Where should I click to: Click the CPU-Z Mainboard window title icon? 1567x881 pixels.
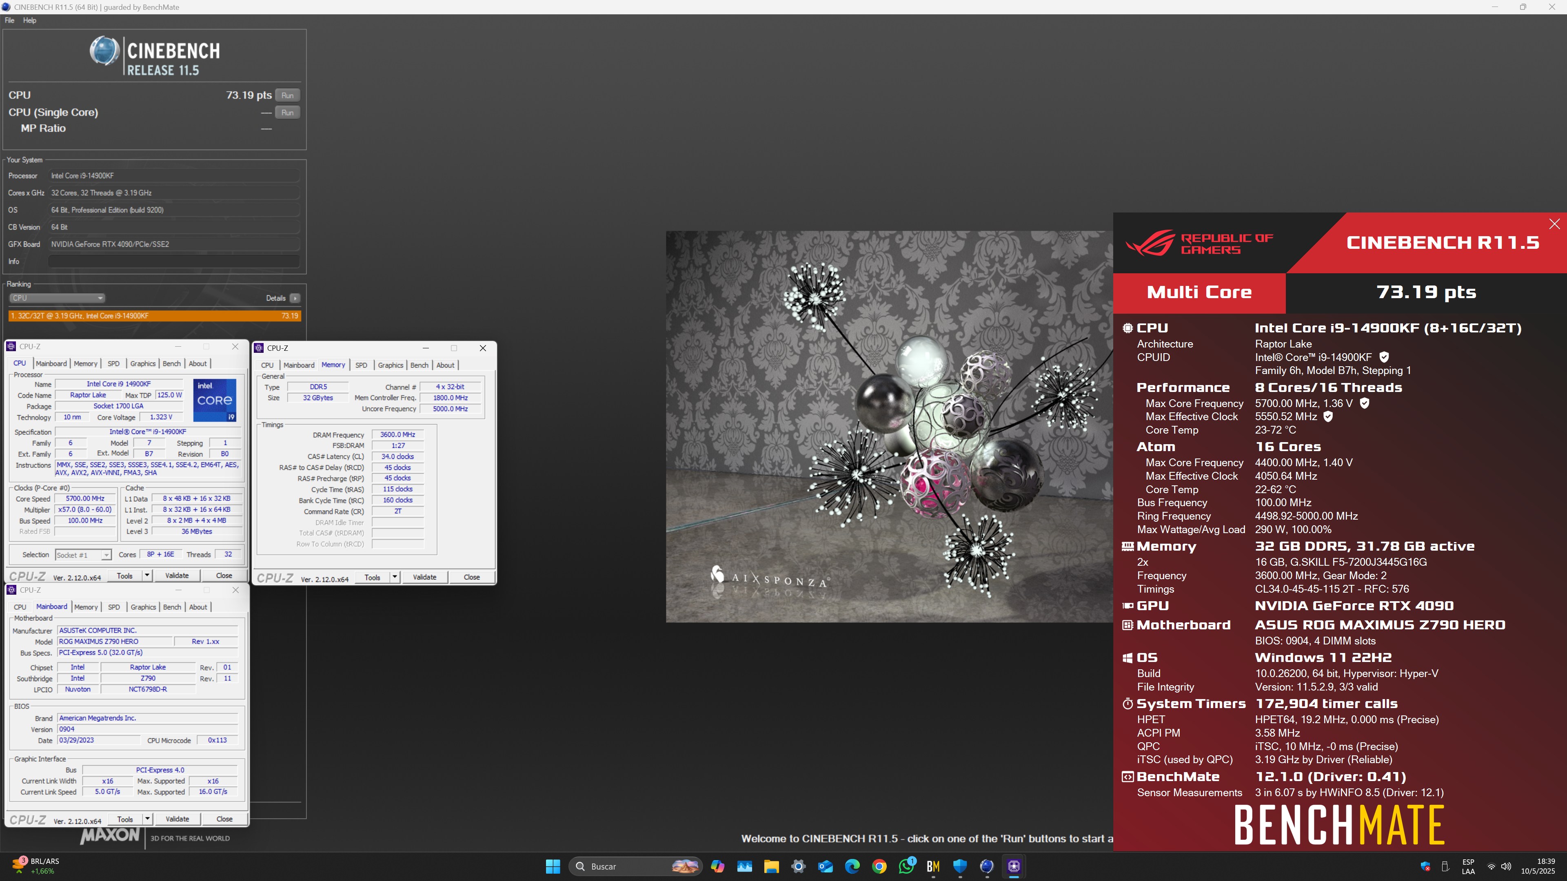click(11, 590)
